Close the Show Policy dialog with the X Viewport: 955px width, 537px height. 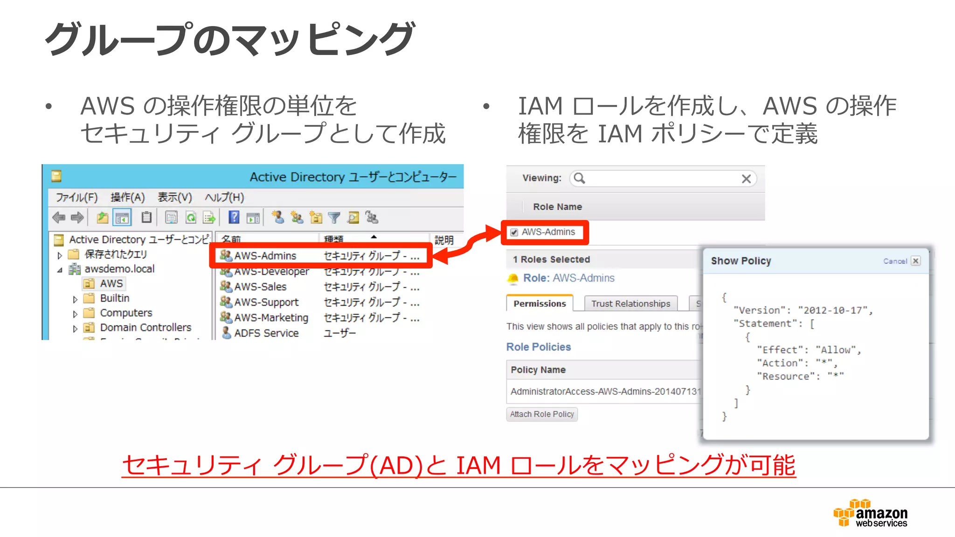pos(916,261)
